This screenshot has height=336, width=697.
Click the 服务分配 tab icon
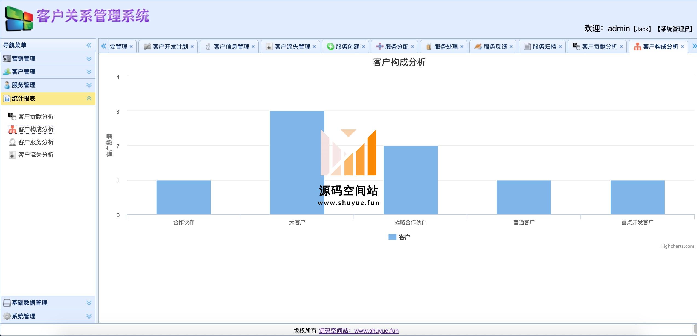coord(379,46)
